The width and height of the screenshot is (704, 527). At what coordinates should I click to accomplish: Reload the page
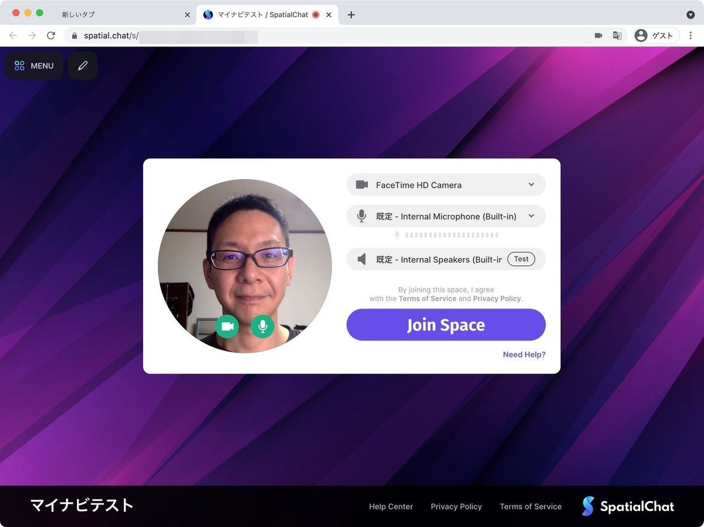click(x=51, y=36)
